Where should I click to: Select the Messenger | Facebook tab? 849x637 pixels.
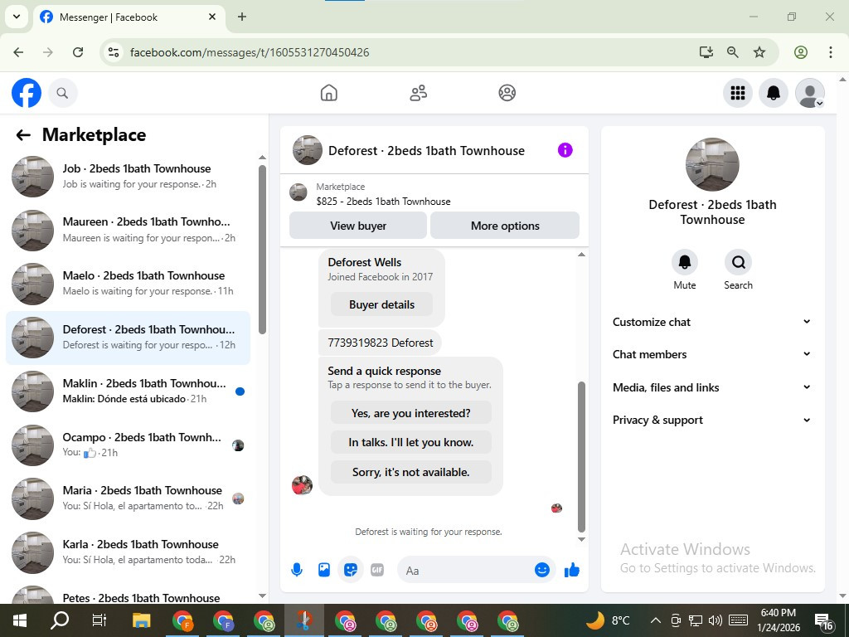129,17
